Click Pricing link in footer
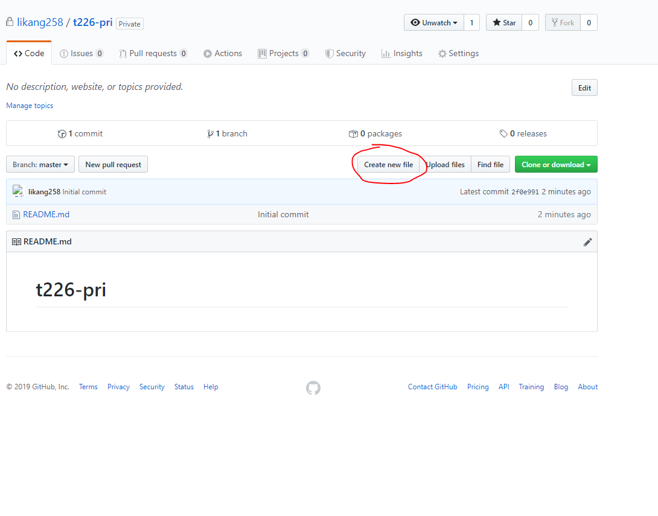Screen dimensions: 658x516 pyautogui.click(x=478, y=387)
